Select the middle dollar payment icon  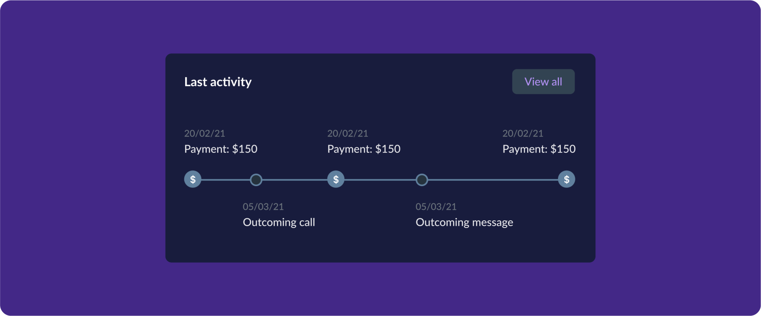point(336,179)
